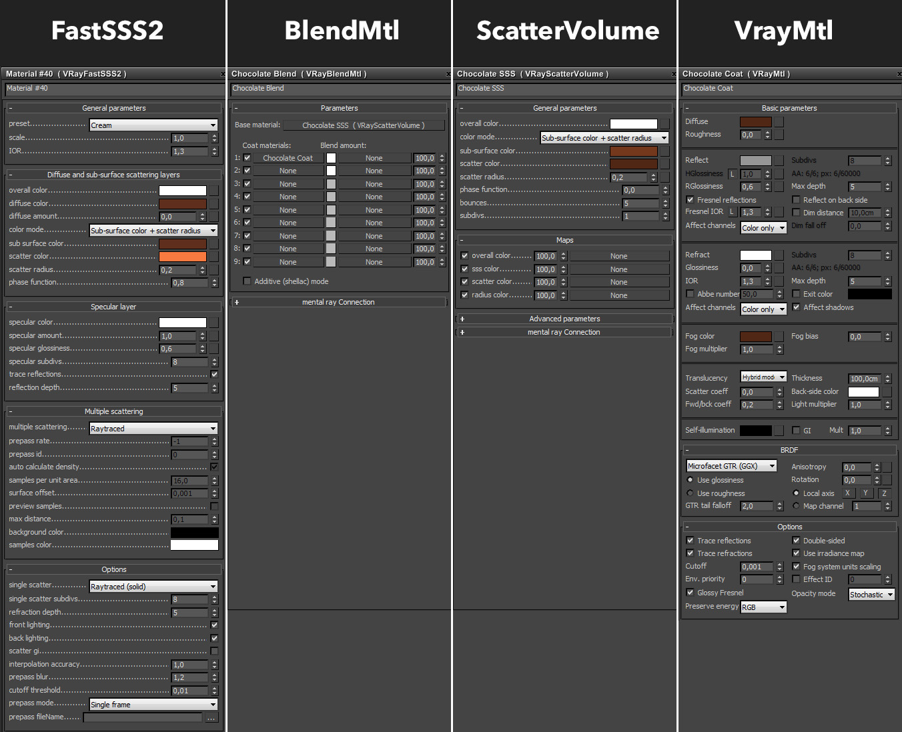
Task: Toggle sss color map checkbox
Action: click(x=464, y=269)
